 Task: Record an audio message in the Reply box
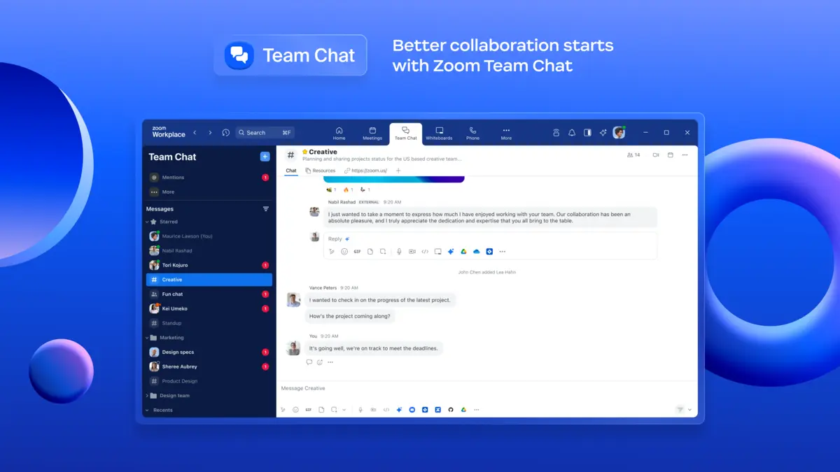[399, 252]
